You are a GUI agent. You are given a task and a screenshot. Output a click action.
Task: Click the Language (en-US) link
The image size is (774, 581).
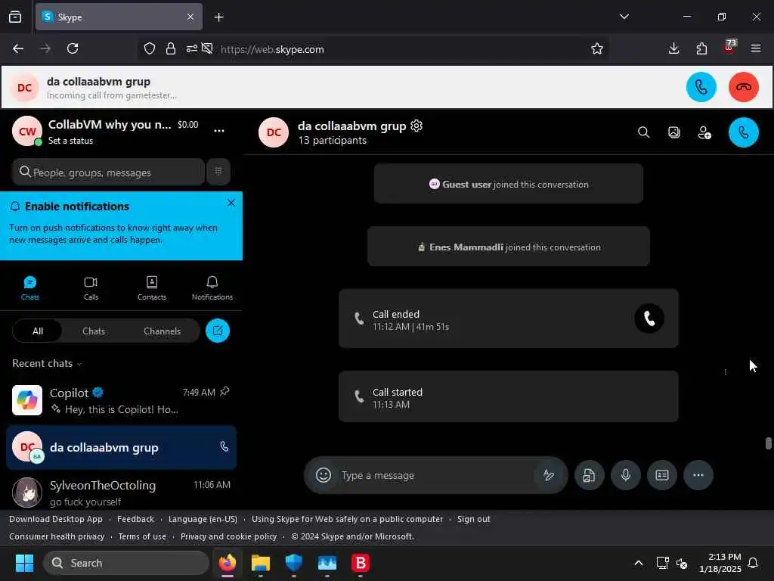point(203,519)
